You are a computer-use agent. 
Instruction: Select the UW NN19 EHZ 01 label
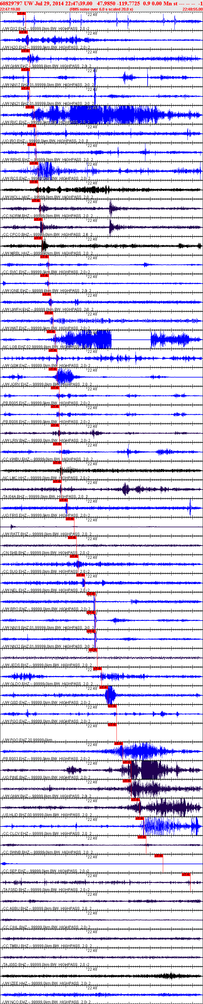pos(48,627)
